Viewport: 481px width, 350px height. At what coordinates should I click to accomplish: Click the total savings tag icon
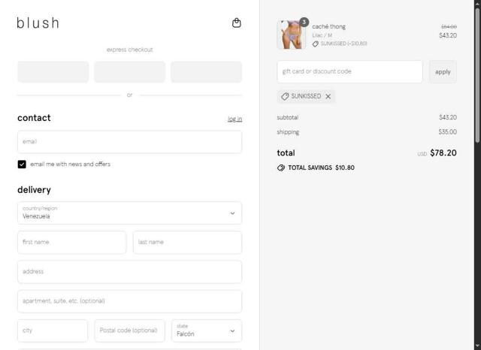(281, 167)
